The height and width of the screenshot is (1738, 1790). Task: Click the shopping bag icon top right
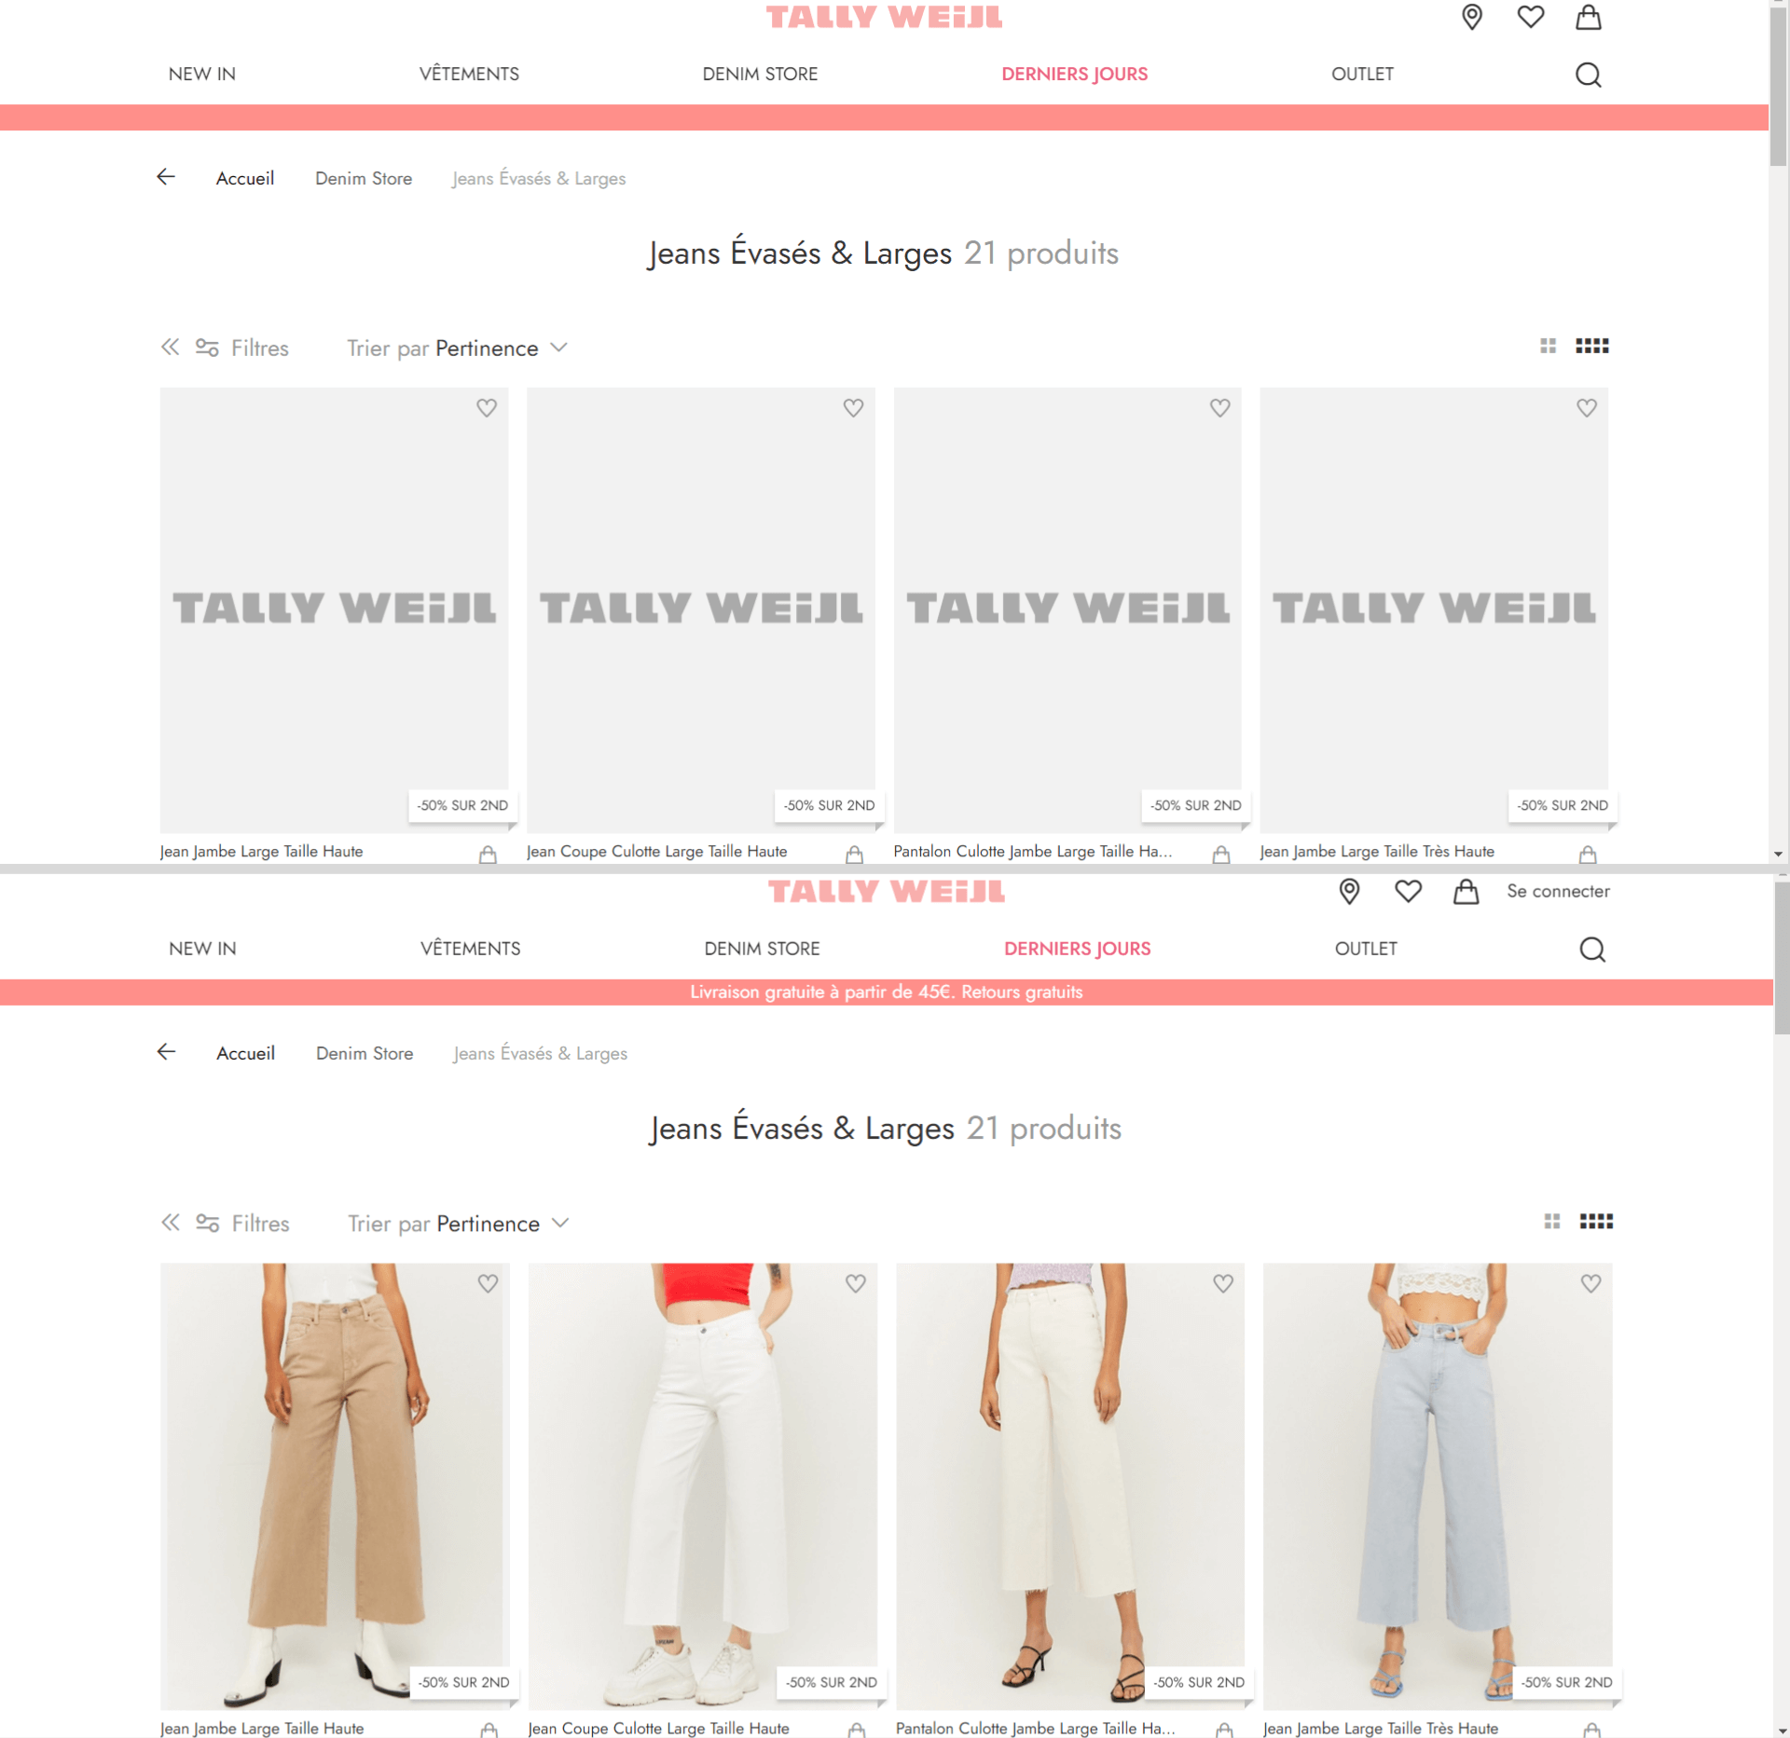click(1589, 18)
